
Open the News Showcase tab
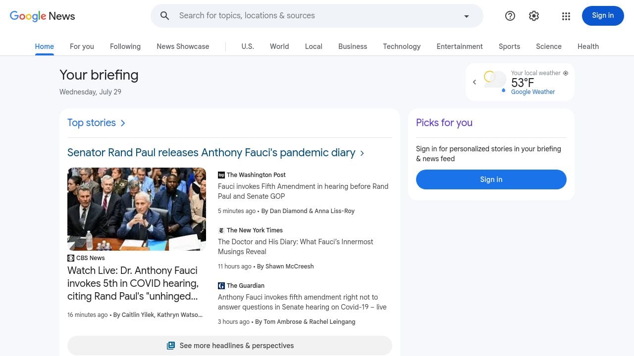183,46
